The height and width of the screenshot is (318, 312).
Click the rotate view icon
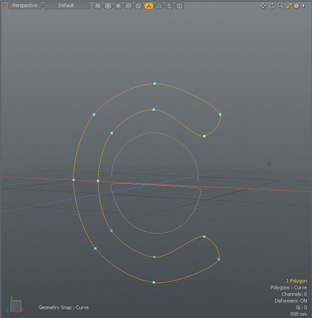(272, 6)
